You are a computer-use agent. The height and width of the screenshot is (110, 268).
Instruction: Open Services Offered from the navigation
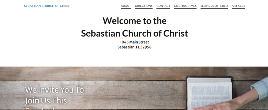click(214, 6)
